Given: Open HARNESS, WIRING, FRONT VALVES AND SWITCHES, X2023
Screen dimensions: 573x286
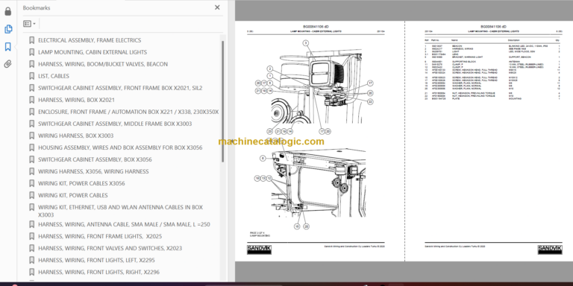Looking at the screenshot, I should point(110,249).
